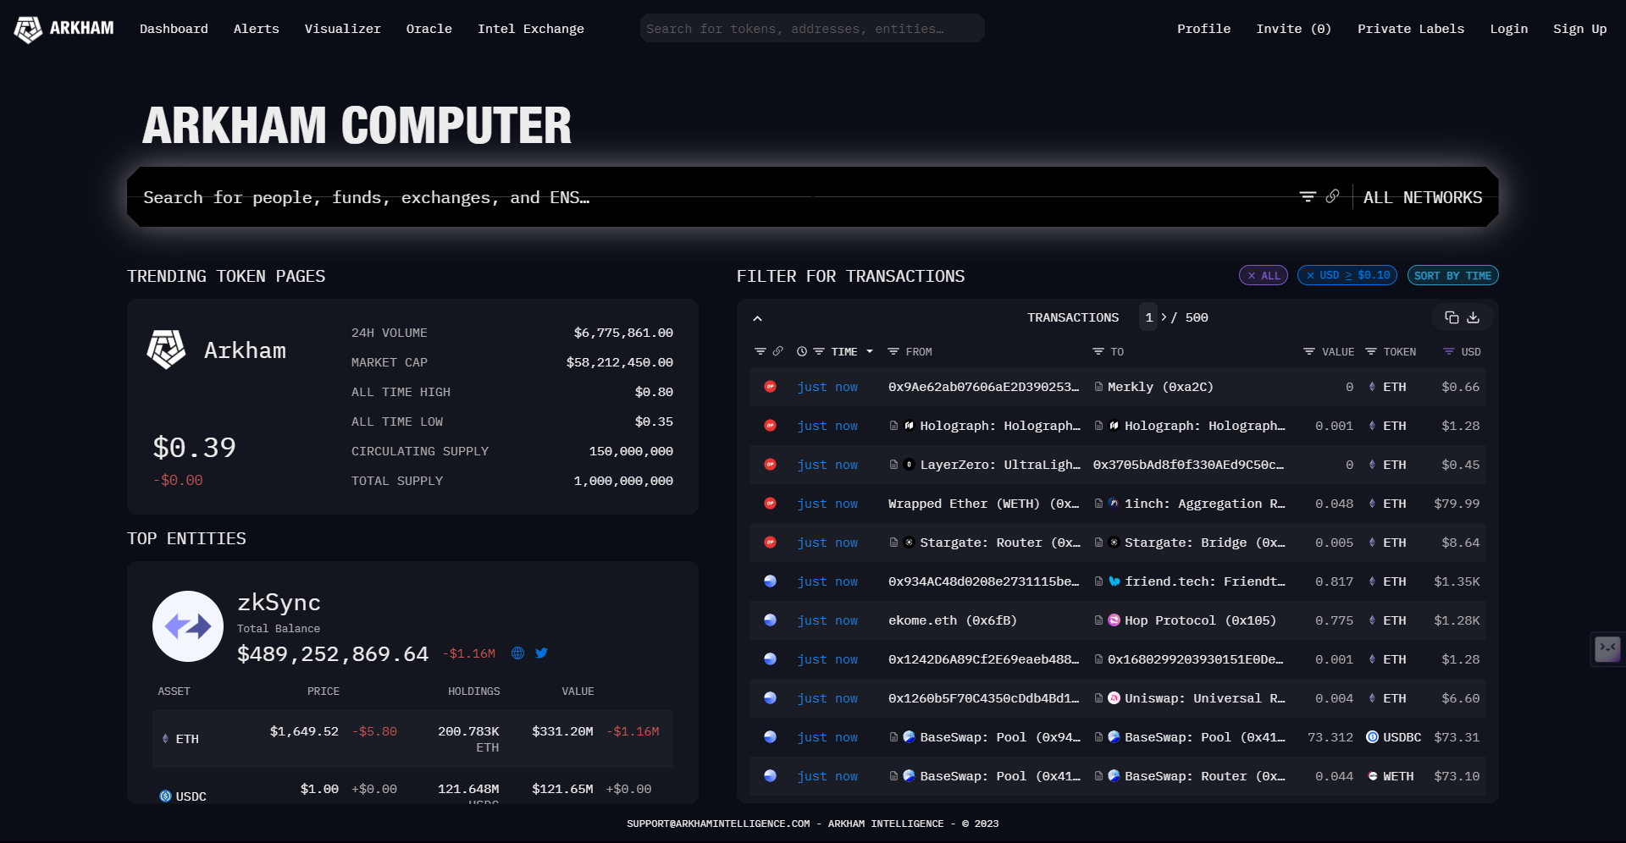Go to the next transactions page arrow
The height and width of the screenshot is (843, 1626).
(x=1164, y=317)
